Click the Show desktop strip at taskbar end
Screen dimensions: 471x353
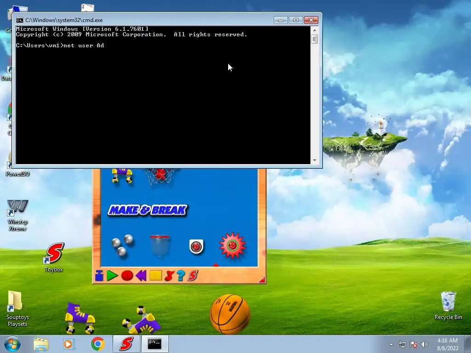tap(468, 344)
